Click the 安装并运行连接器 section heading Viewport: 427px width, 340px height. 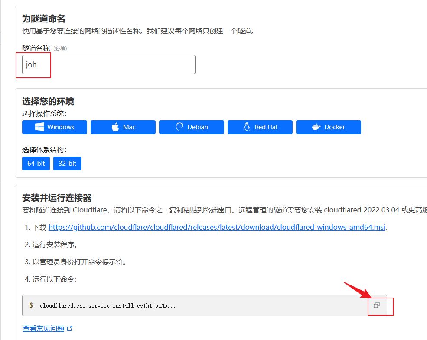pos(57,198)
